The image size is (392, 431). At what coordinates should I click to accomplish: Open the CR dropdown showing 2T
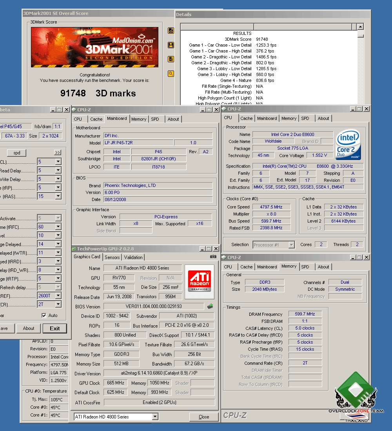click(x=58, y=304)
